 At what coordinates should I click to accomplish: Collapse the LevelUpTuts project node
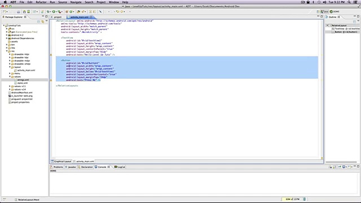point(4,25)
